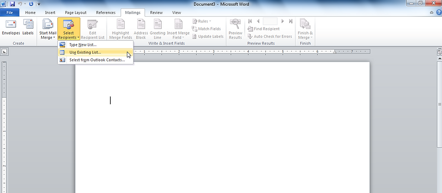The height and width of the screenshot is (193, 442).
Task: Click Undo in Quick Access Toolbar
Action: pos(20,4)
